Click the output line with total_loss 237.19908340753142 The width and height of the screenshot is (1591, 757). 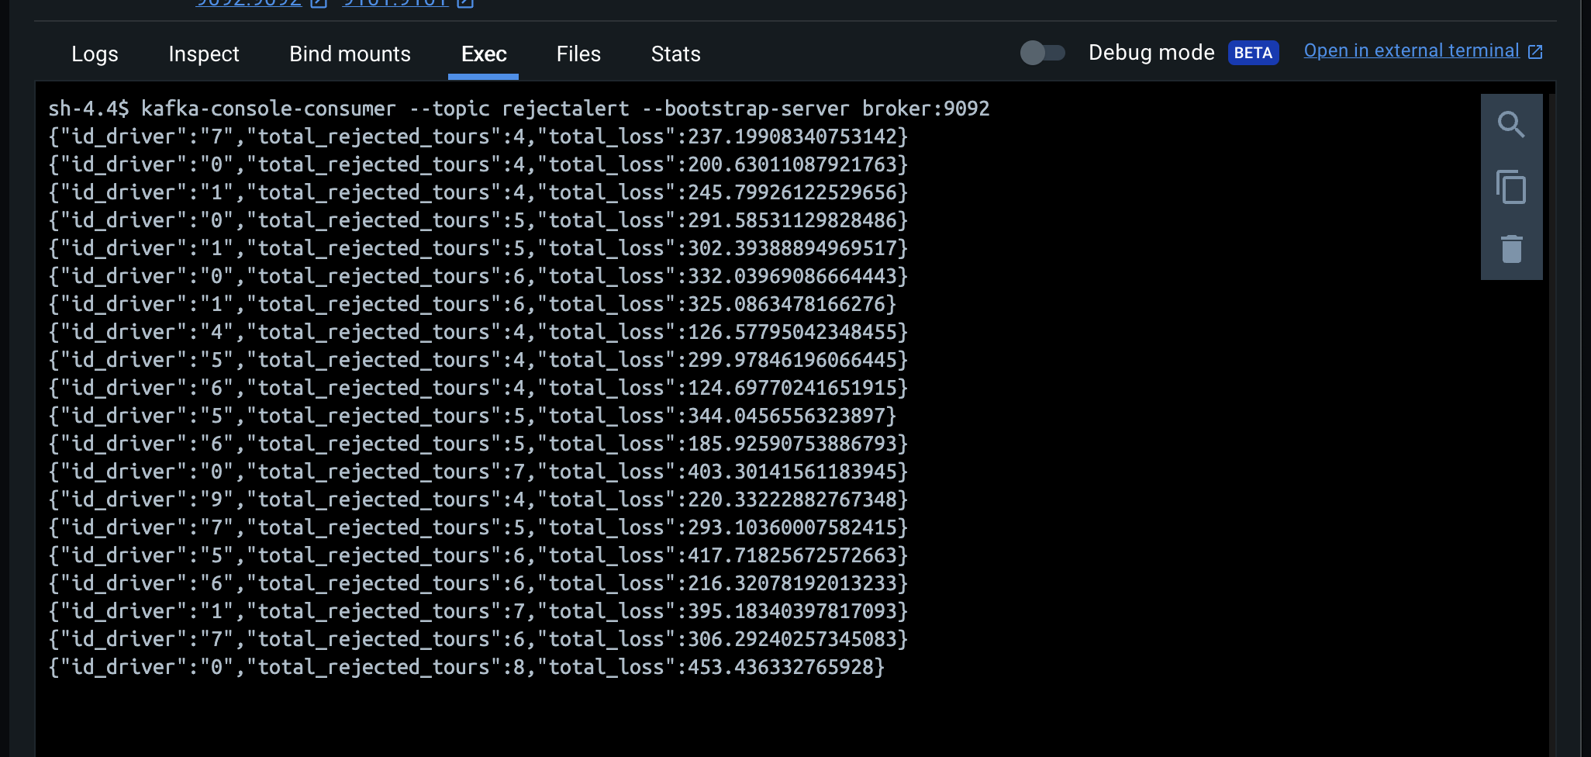pos(478,137)
